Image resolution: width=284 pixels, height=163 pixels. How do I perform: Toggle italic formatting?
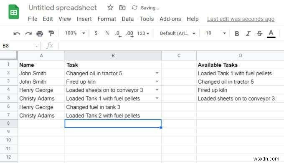coord(248,34)
